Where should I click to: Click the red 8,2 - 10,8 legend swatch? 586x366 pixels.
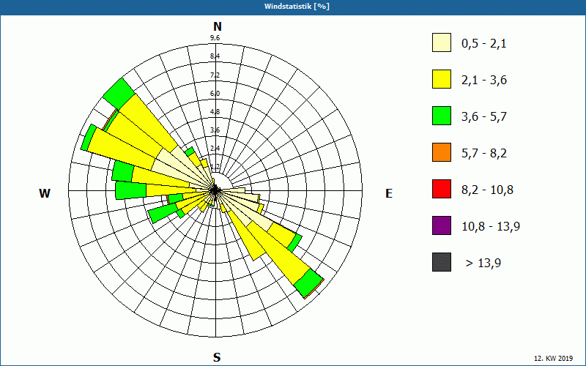442,189
